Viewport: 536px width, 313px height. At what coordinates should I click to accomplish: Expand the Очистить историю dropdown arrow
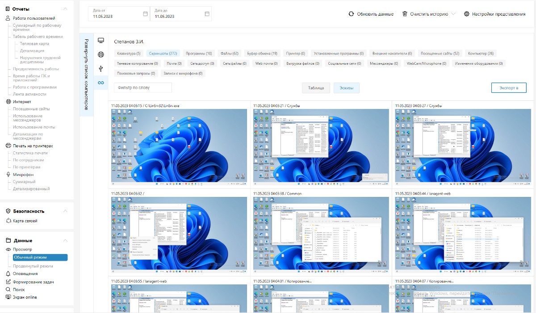(454, 14)
